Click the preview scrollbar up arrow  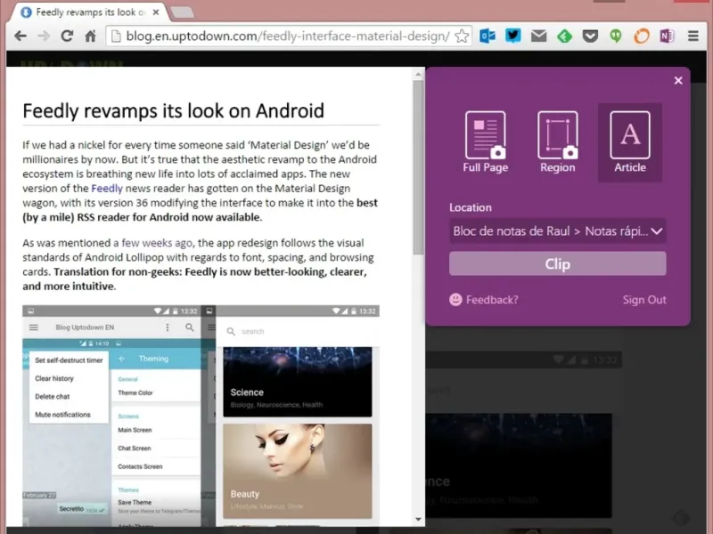[418, 75]
